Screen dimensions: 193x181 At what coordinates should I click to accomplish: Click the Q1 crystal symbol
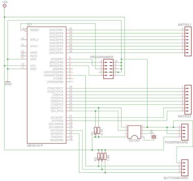[154, 137]
